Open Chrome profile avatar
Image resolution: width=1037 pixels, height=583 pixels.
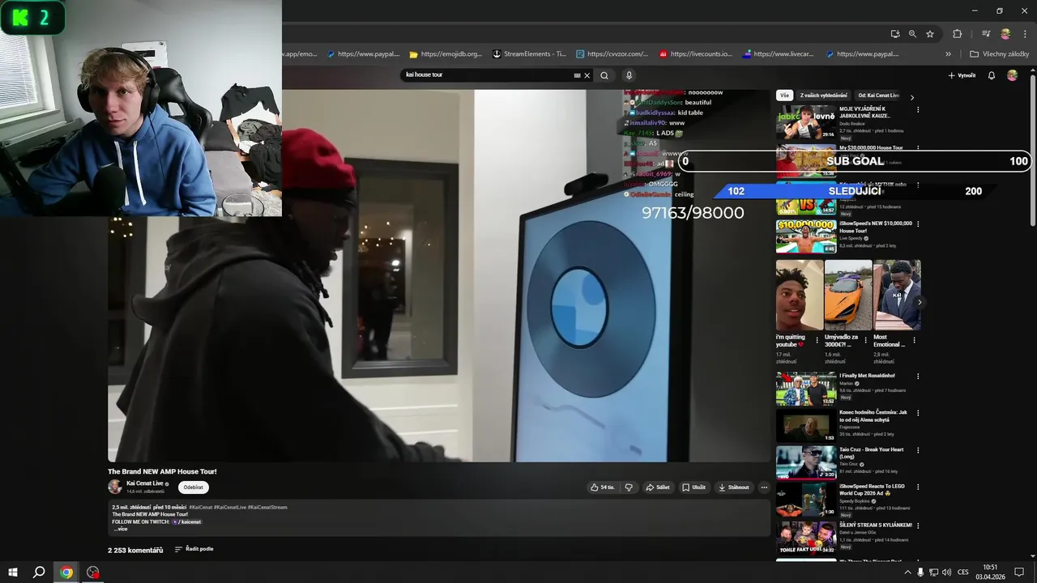(x=1005, y=34)
